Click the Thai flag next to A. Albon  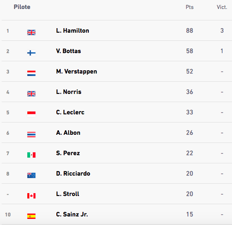[x=31, y=134]
